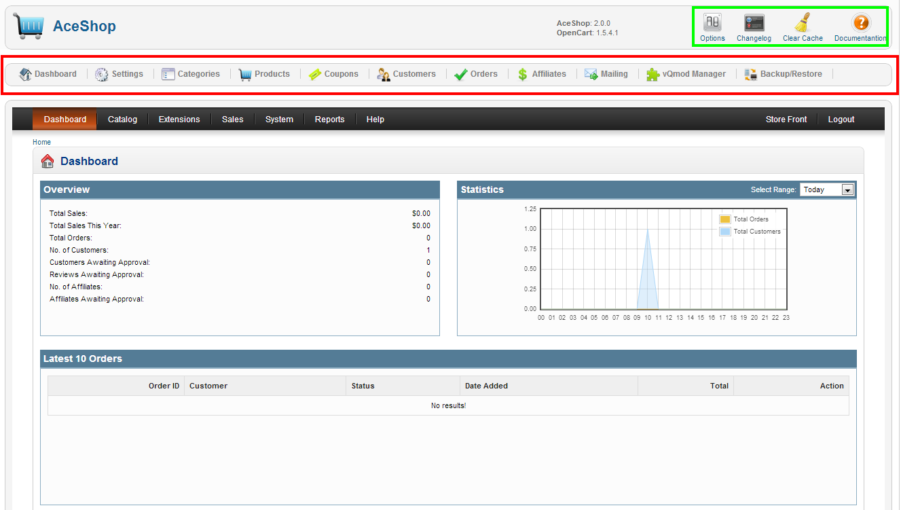Open the Extensions menu

(179, 120)
